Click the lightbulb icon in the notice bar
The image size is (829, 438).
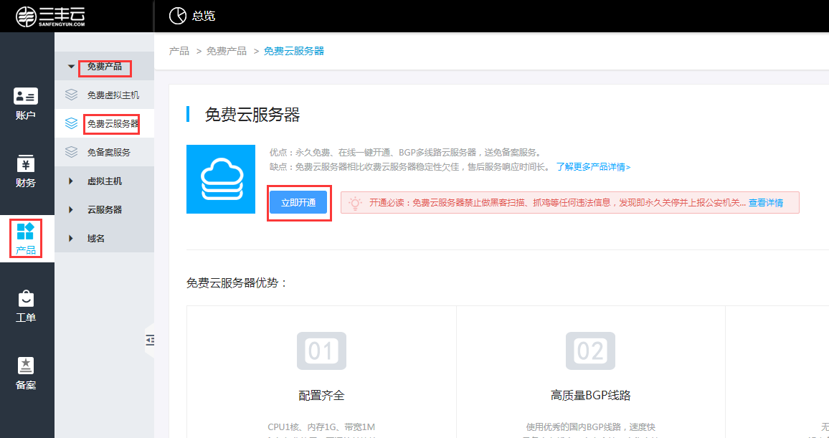tap(354, 202)
